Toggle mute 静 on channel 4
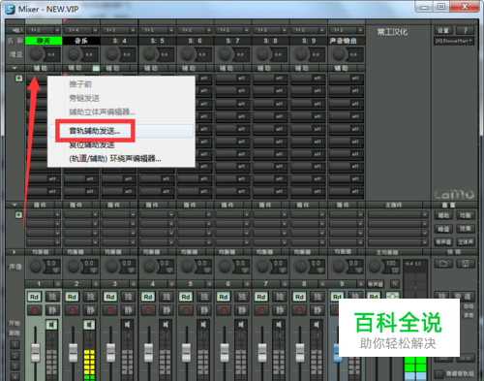Viewport: 484px width, 381px height. pyautogui.click(x=166, y=310)
